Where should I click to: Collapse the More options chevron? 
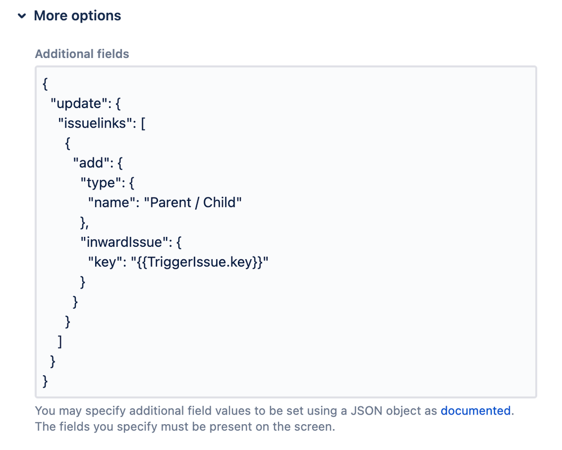click(22, 16)
